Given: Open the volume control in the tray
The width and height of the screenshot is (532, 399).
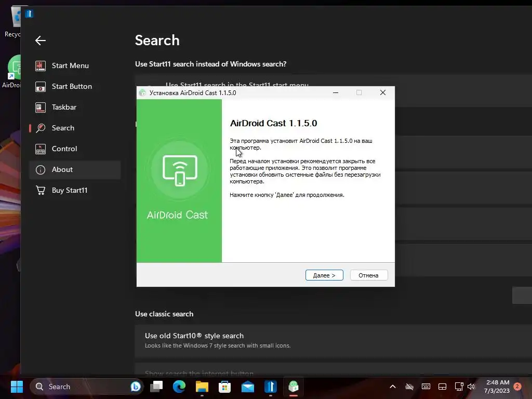Looking at the screenshot, I should (471, 387).
